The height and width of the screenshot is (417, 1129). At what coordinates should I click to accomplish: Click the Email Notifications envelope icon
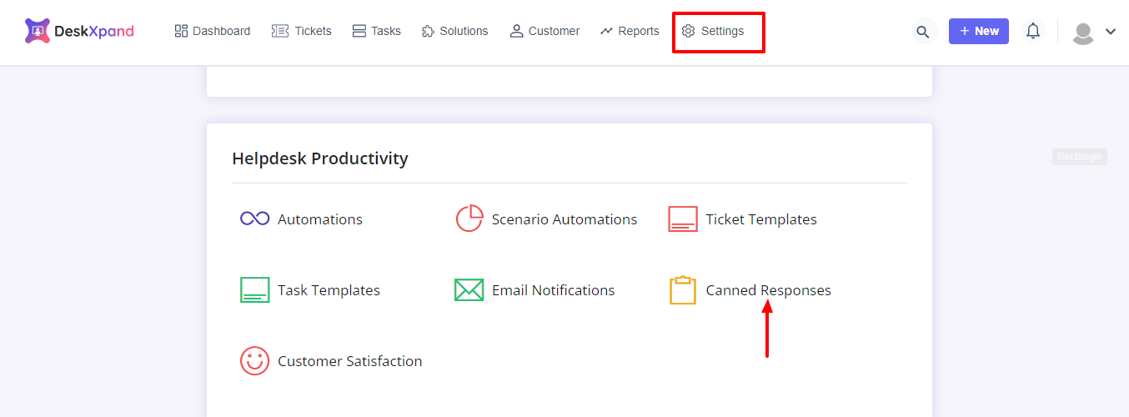[469, 290]
